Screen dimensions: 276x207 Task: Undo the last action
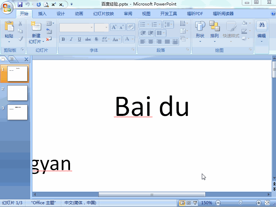pyautogui.click(x=28, y=4)
